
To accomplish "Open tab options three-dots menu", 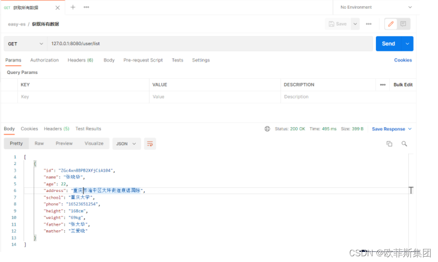I will (x=87, y=7).
